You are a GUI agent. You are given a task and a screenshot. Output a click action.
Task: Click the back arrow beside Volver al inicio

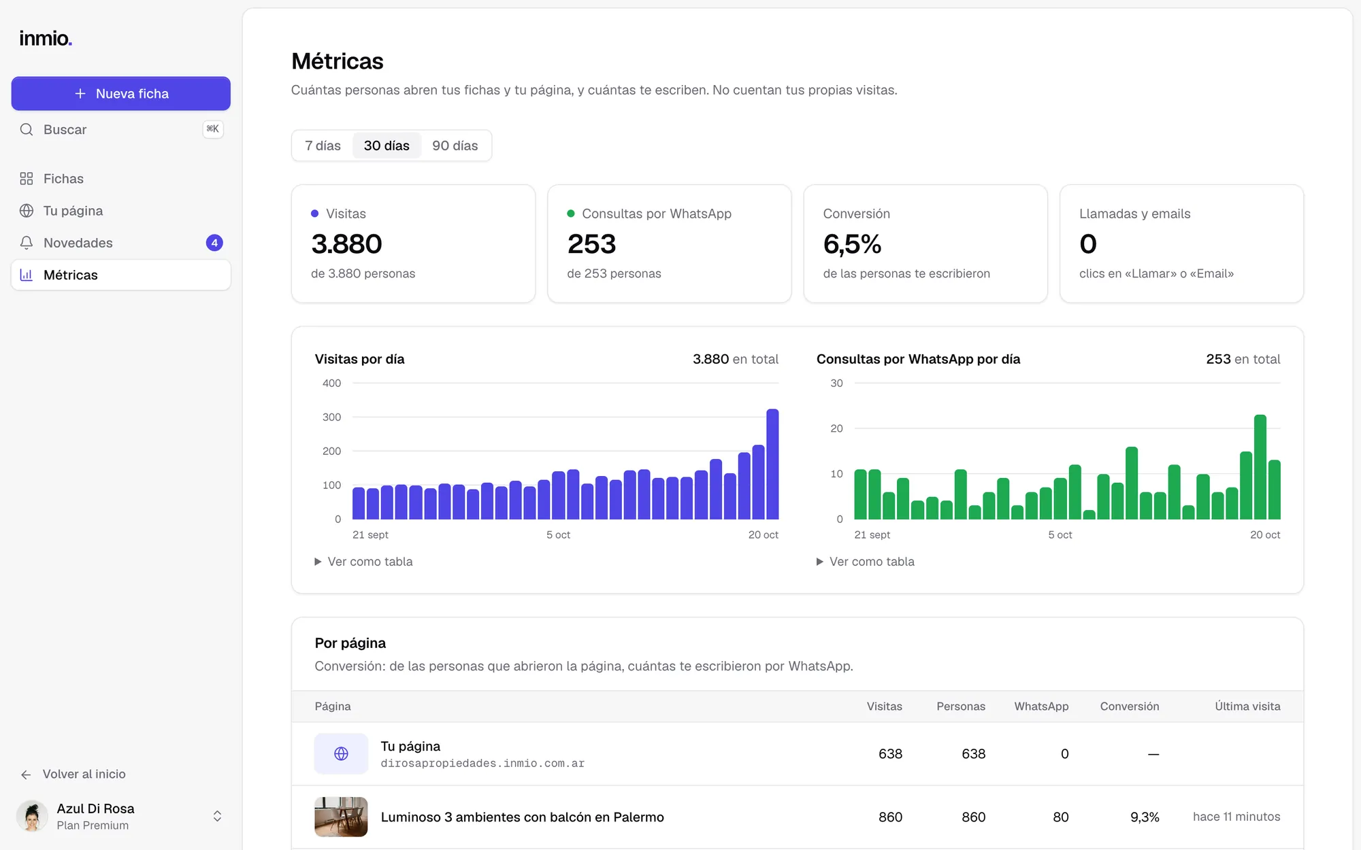pos(26,775)
